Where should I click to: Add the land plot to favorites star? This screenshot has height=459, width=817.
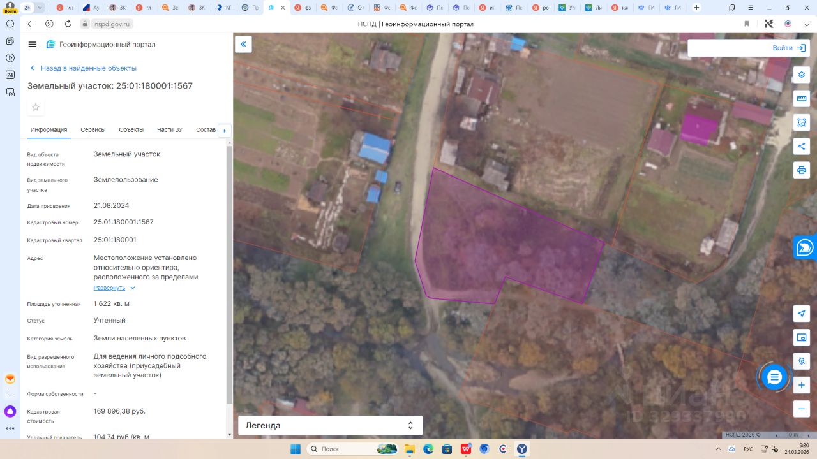pyautogui.click(x=36, y=107)
